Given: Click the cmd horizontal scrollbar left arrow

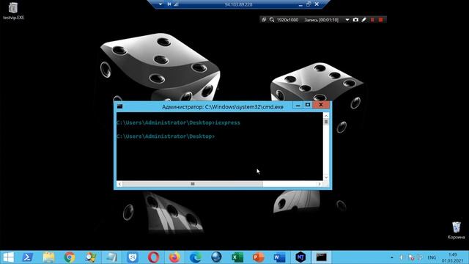Looking at the screenshot, I should pyautogui.click(x=119, y=184).
